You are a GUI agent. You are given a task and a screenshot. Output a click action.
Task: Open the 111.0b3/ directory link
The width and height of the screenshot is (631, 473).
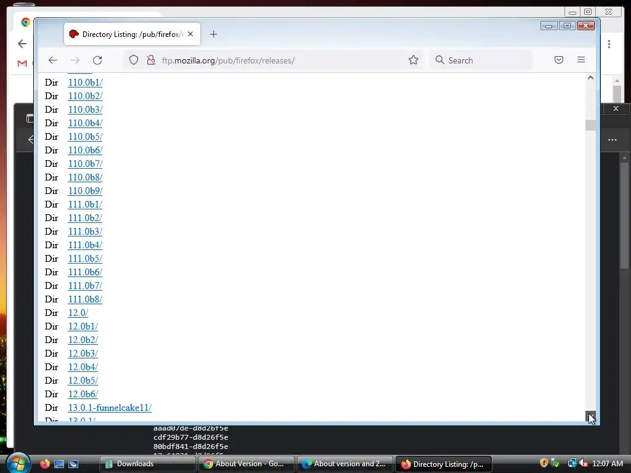point(85,232)
